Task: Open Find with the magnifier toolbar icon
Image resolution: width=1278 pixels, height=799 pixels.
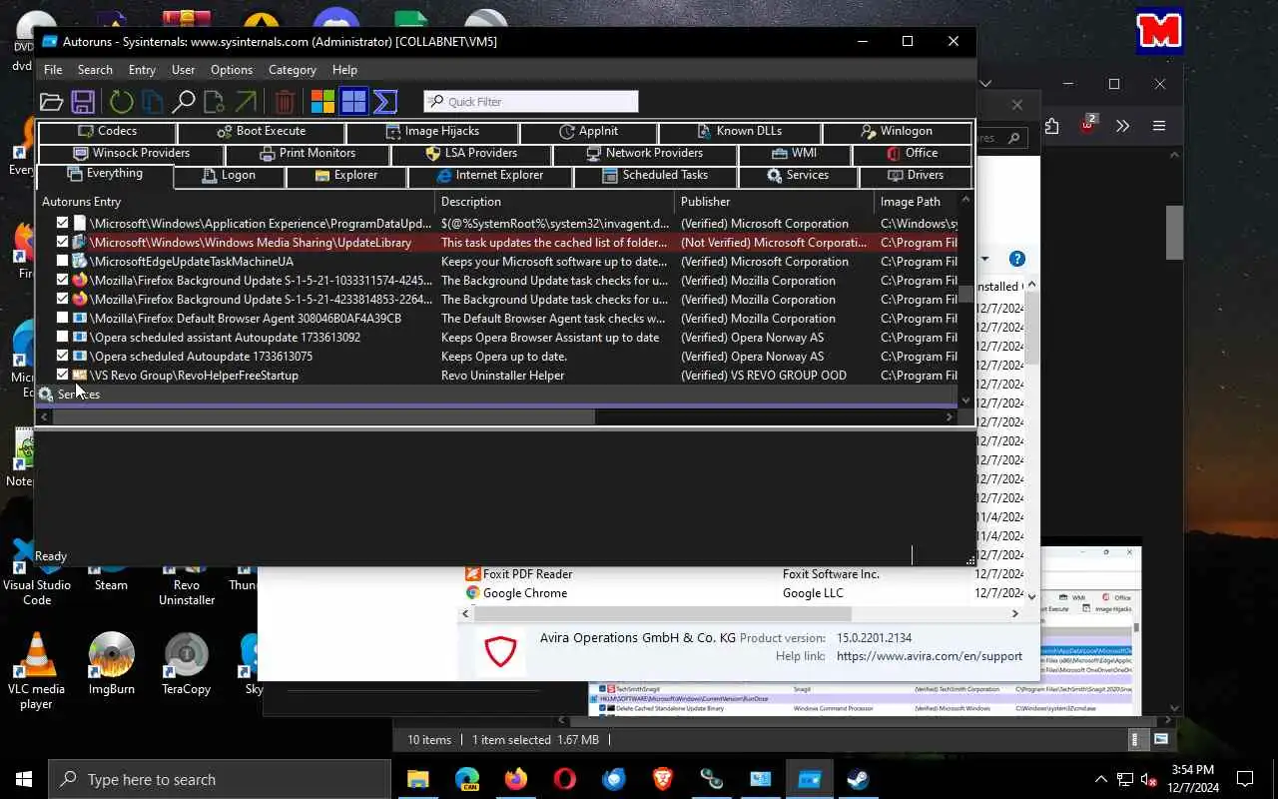Action: coord(184,102)
